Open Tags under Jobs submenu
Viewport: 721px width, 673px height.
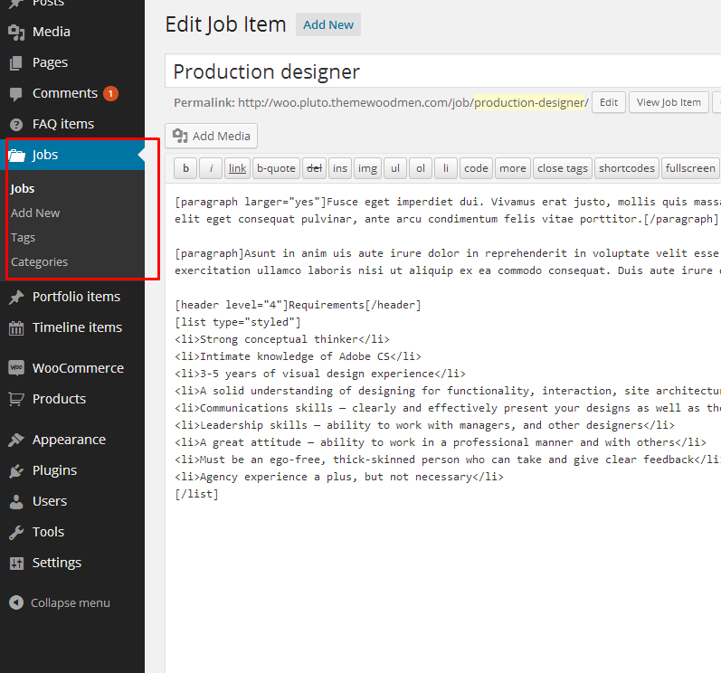[23, 238]
